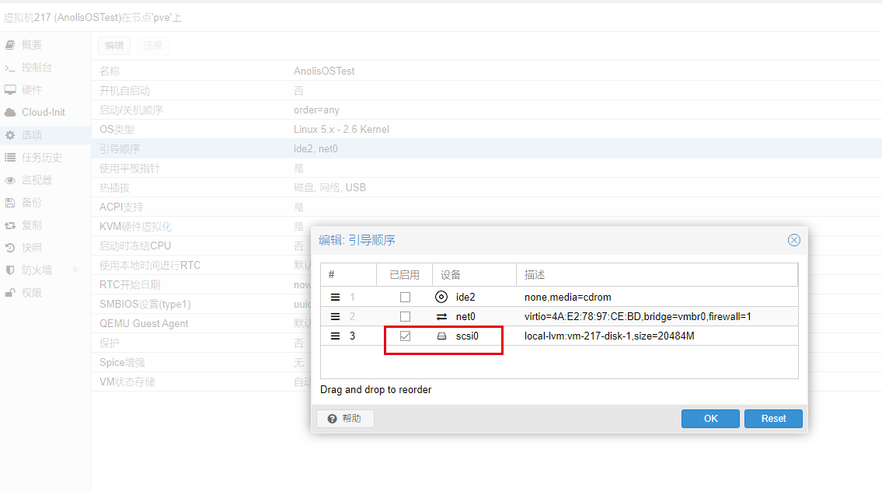Enable the net0 boot device checkbox

pyautogui.click(x=405, y=315)
